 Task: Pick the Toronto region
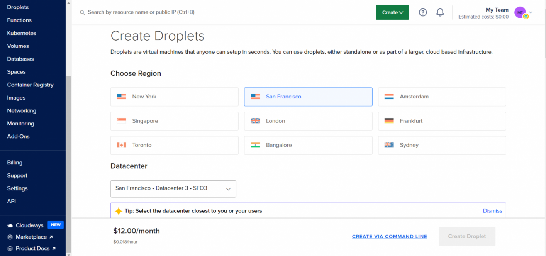coord(174,145)
